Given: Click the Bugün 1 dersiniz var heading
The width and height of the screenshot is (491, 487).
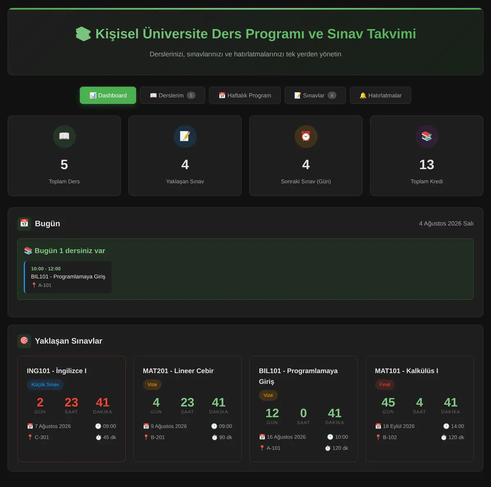Looking at the screenshot, I should (x=65, y=251).
